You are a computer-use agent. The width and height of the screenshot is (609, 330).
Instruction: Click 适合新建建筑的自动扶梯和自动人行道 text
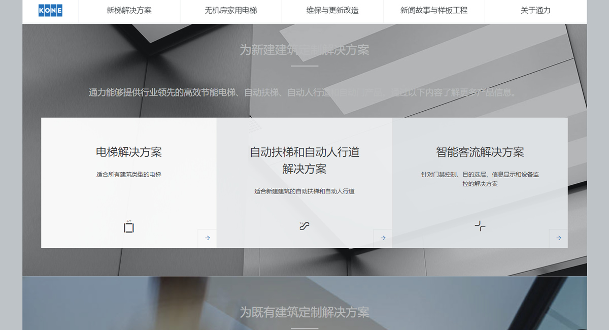(304, 191)
